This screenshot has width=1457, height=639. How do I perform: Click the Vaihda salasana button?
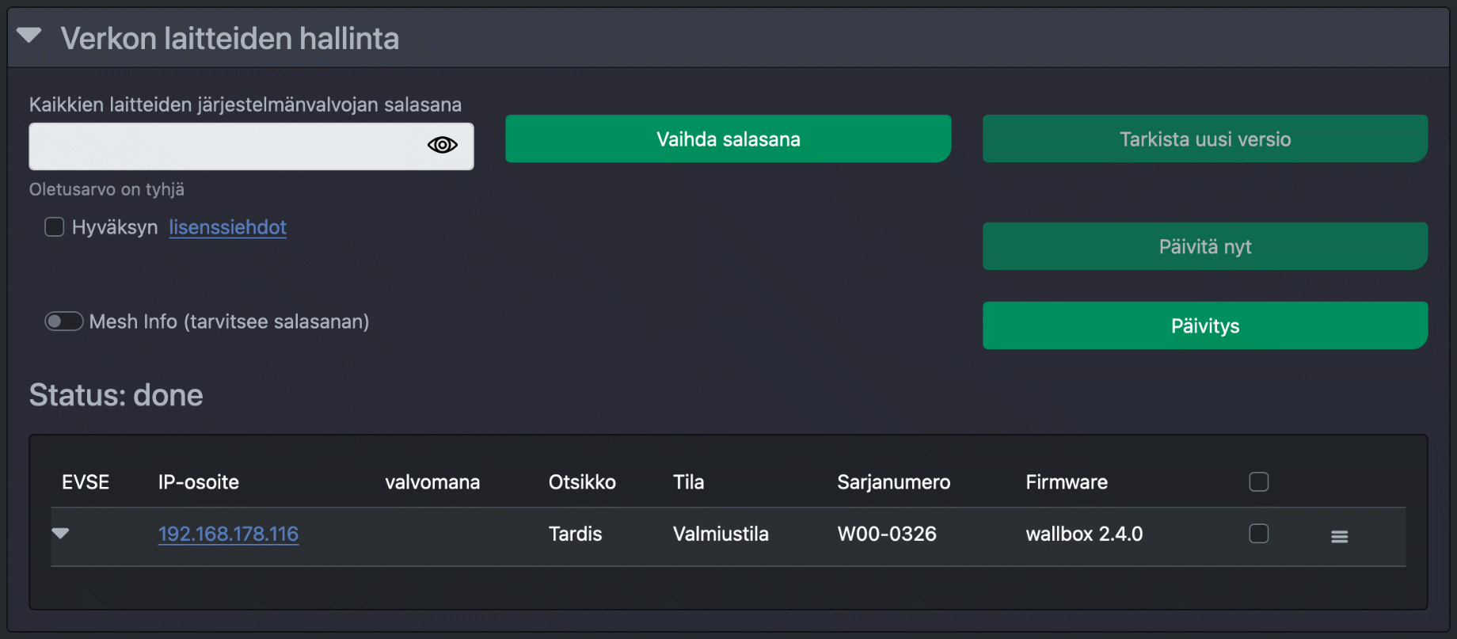728,139
